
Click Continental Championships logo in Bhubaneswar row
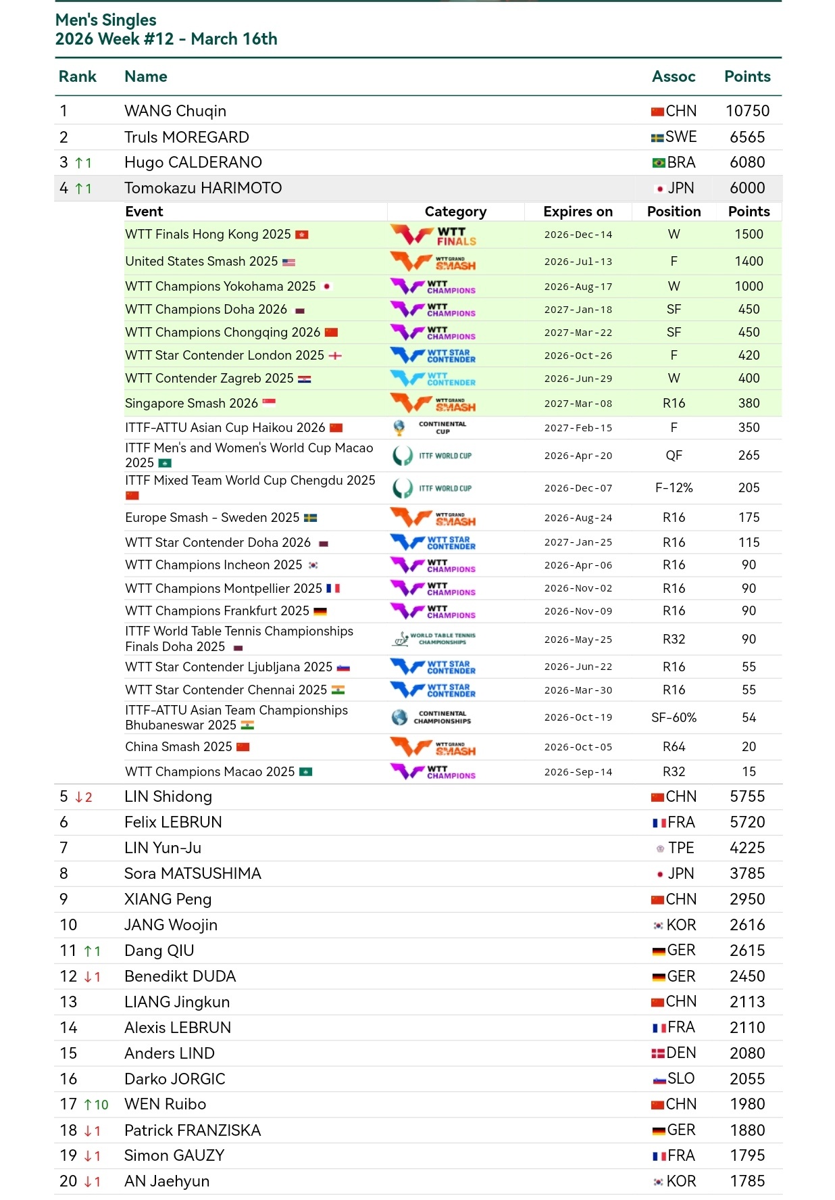pos(432,718)
